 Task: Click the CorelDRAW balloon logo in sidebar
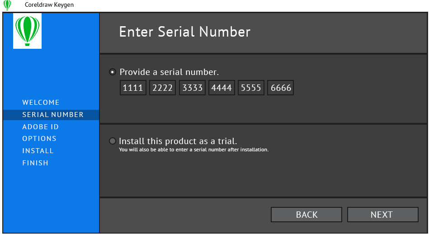[28, 31]
